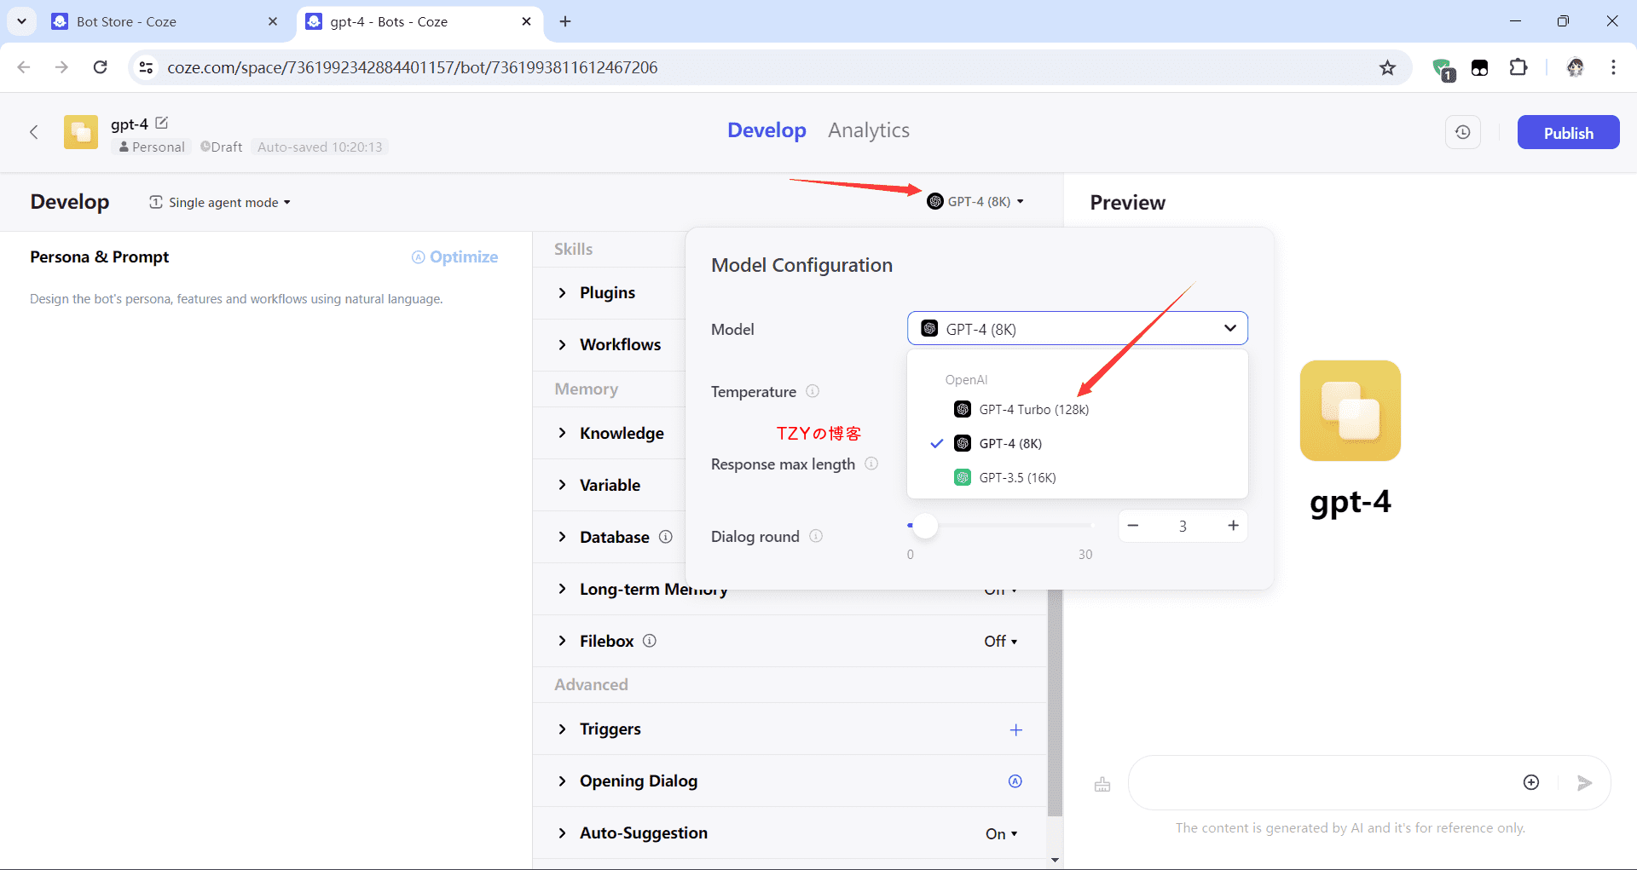Click the edit bot name pencil icon

[162, 124]
